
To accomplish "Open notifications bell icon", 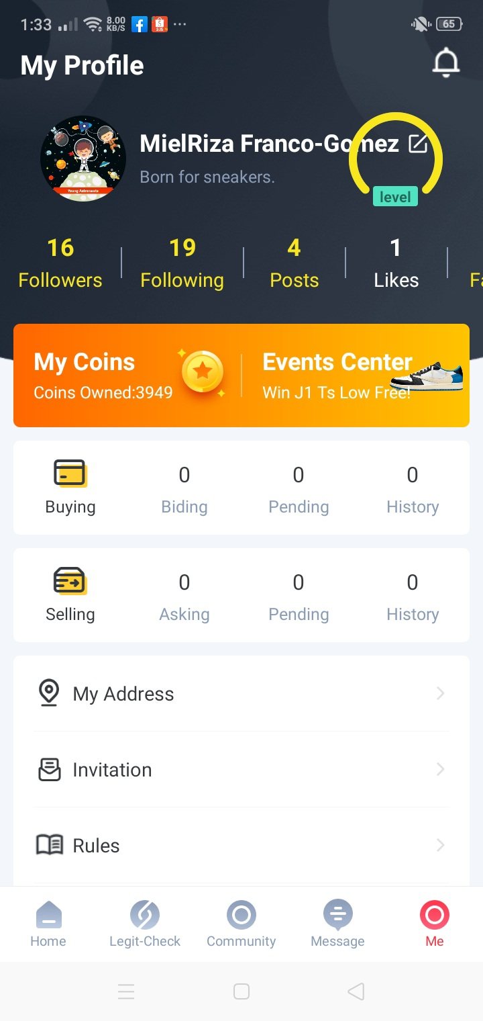I will coord(445,63).
